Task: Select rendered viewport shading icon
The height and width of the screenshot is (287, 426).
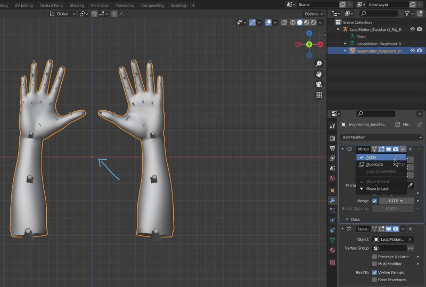Action: [313, 22]
